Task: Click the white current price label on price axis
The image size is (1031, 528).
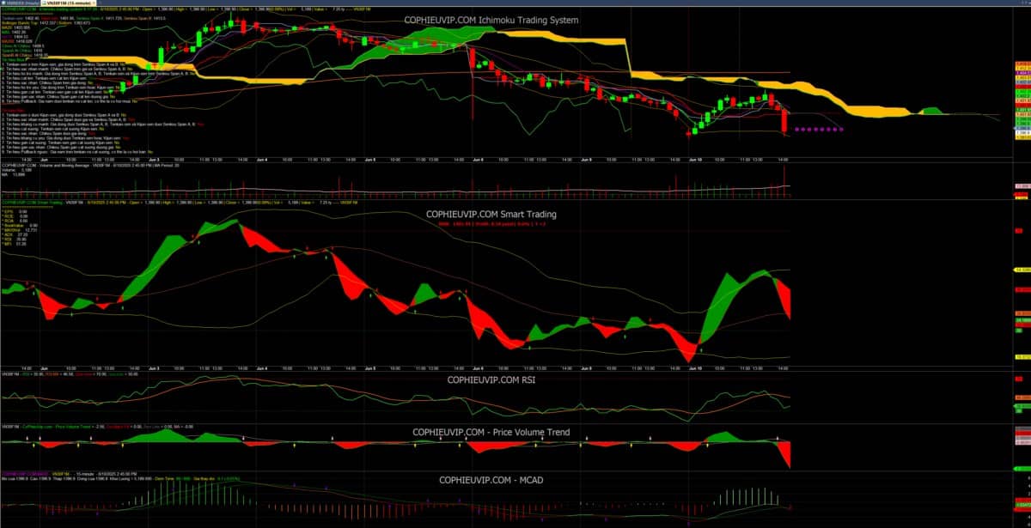Action: [x=1022, y=134]
